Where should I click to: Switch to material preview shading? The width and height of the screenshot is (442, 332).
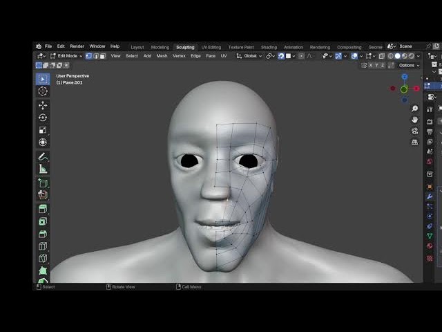[x=405, y=56]
